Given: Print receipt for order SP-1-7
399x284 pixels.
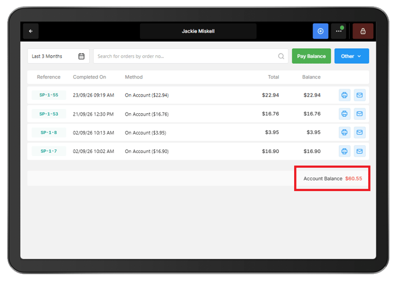Looking at the screenshot, I should [x=345, y=151].
